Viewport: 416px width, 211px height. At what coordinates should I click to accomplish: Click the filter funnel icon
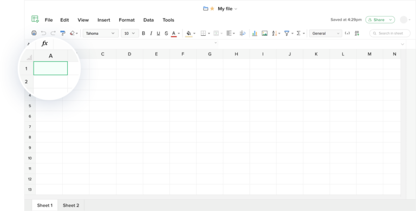pyautogui.click(x=287, y=33)
